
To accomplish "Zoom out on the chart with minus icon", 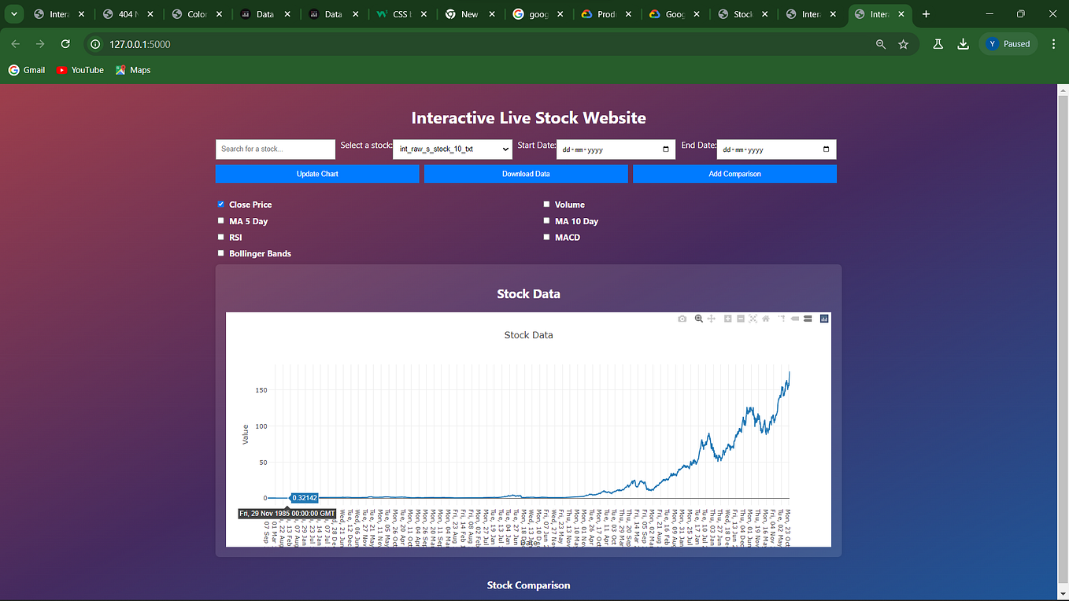I will (x=740, y=319).
